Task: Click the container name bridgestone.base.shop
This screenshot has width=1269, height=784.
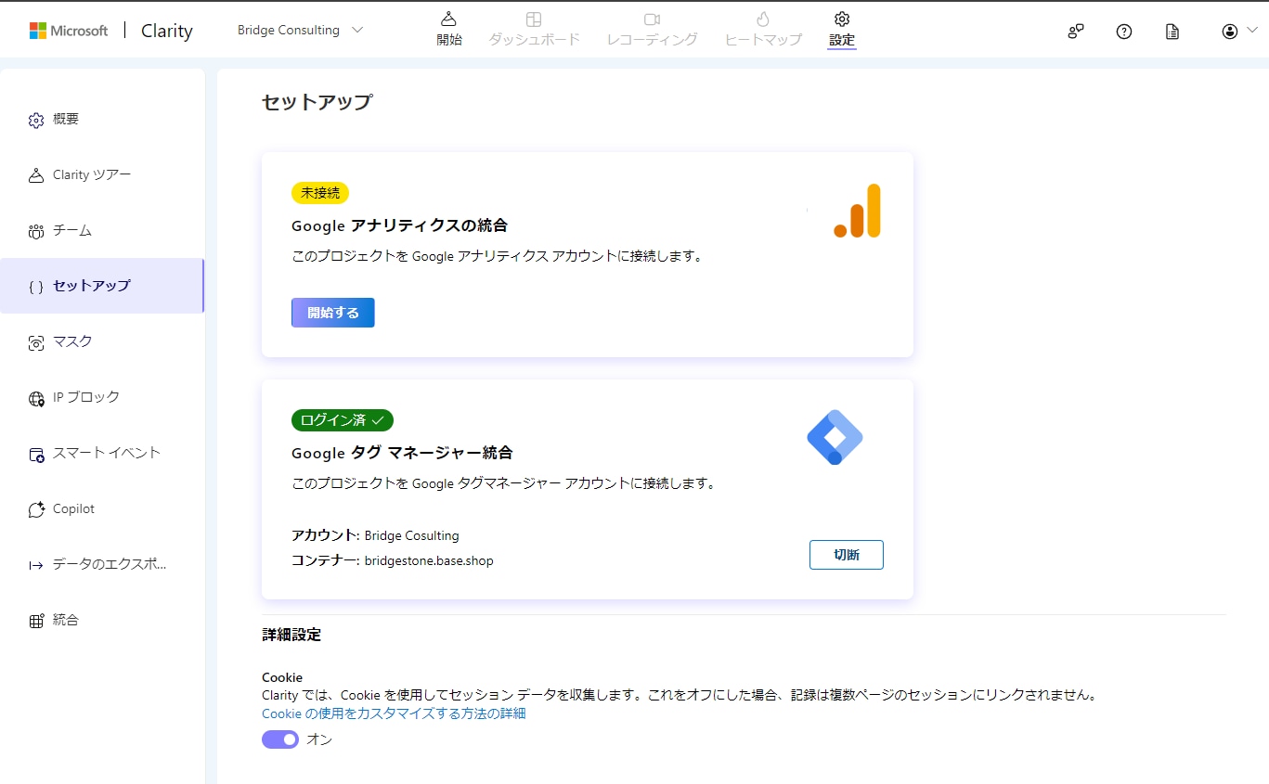Action: pos(429,560)
